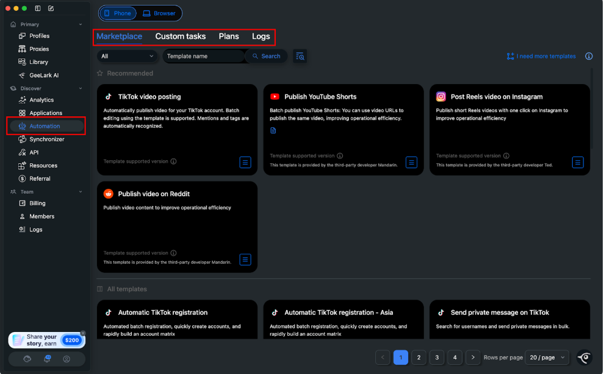Click the Search button
Viewport: 604px width, 374px height.
point(266,56)
